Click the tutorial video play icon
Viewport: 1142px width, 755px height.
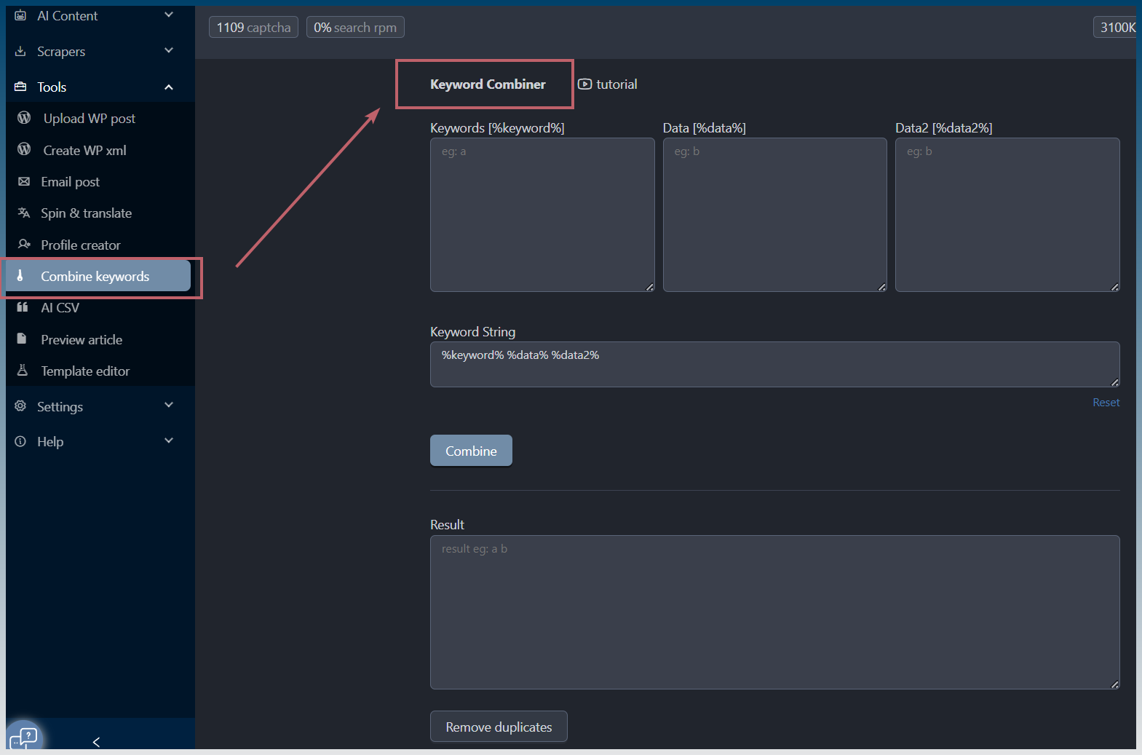pos(584,84)
